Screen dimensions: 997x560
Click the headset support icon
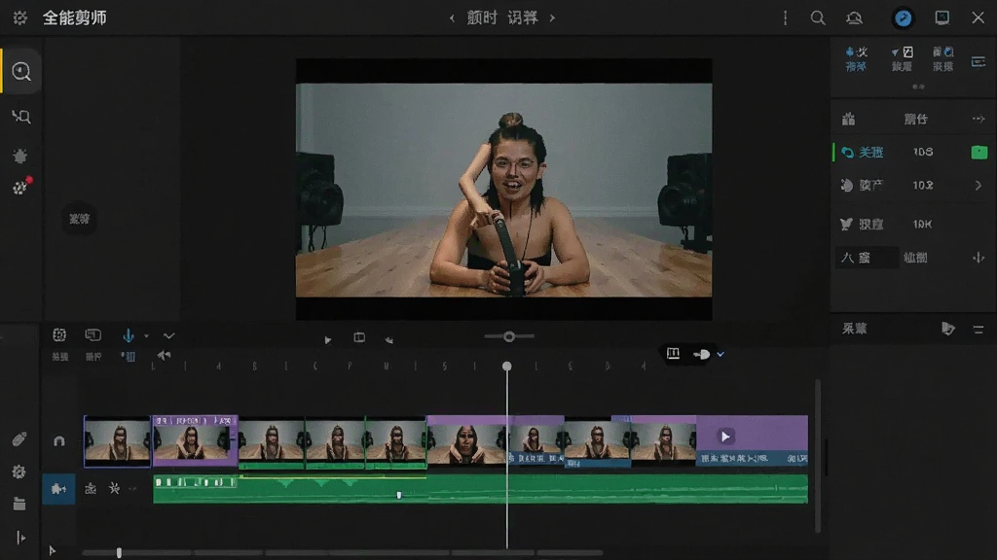click(x=854, y=17)
